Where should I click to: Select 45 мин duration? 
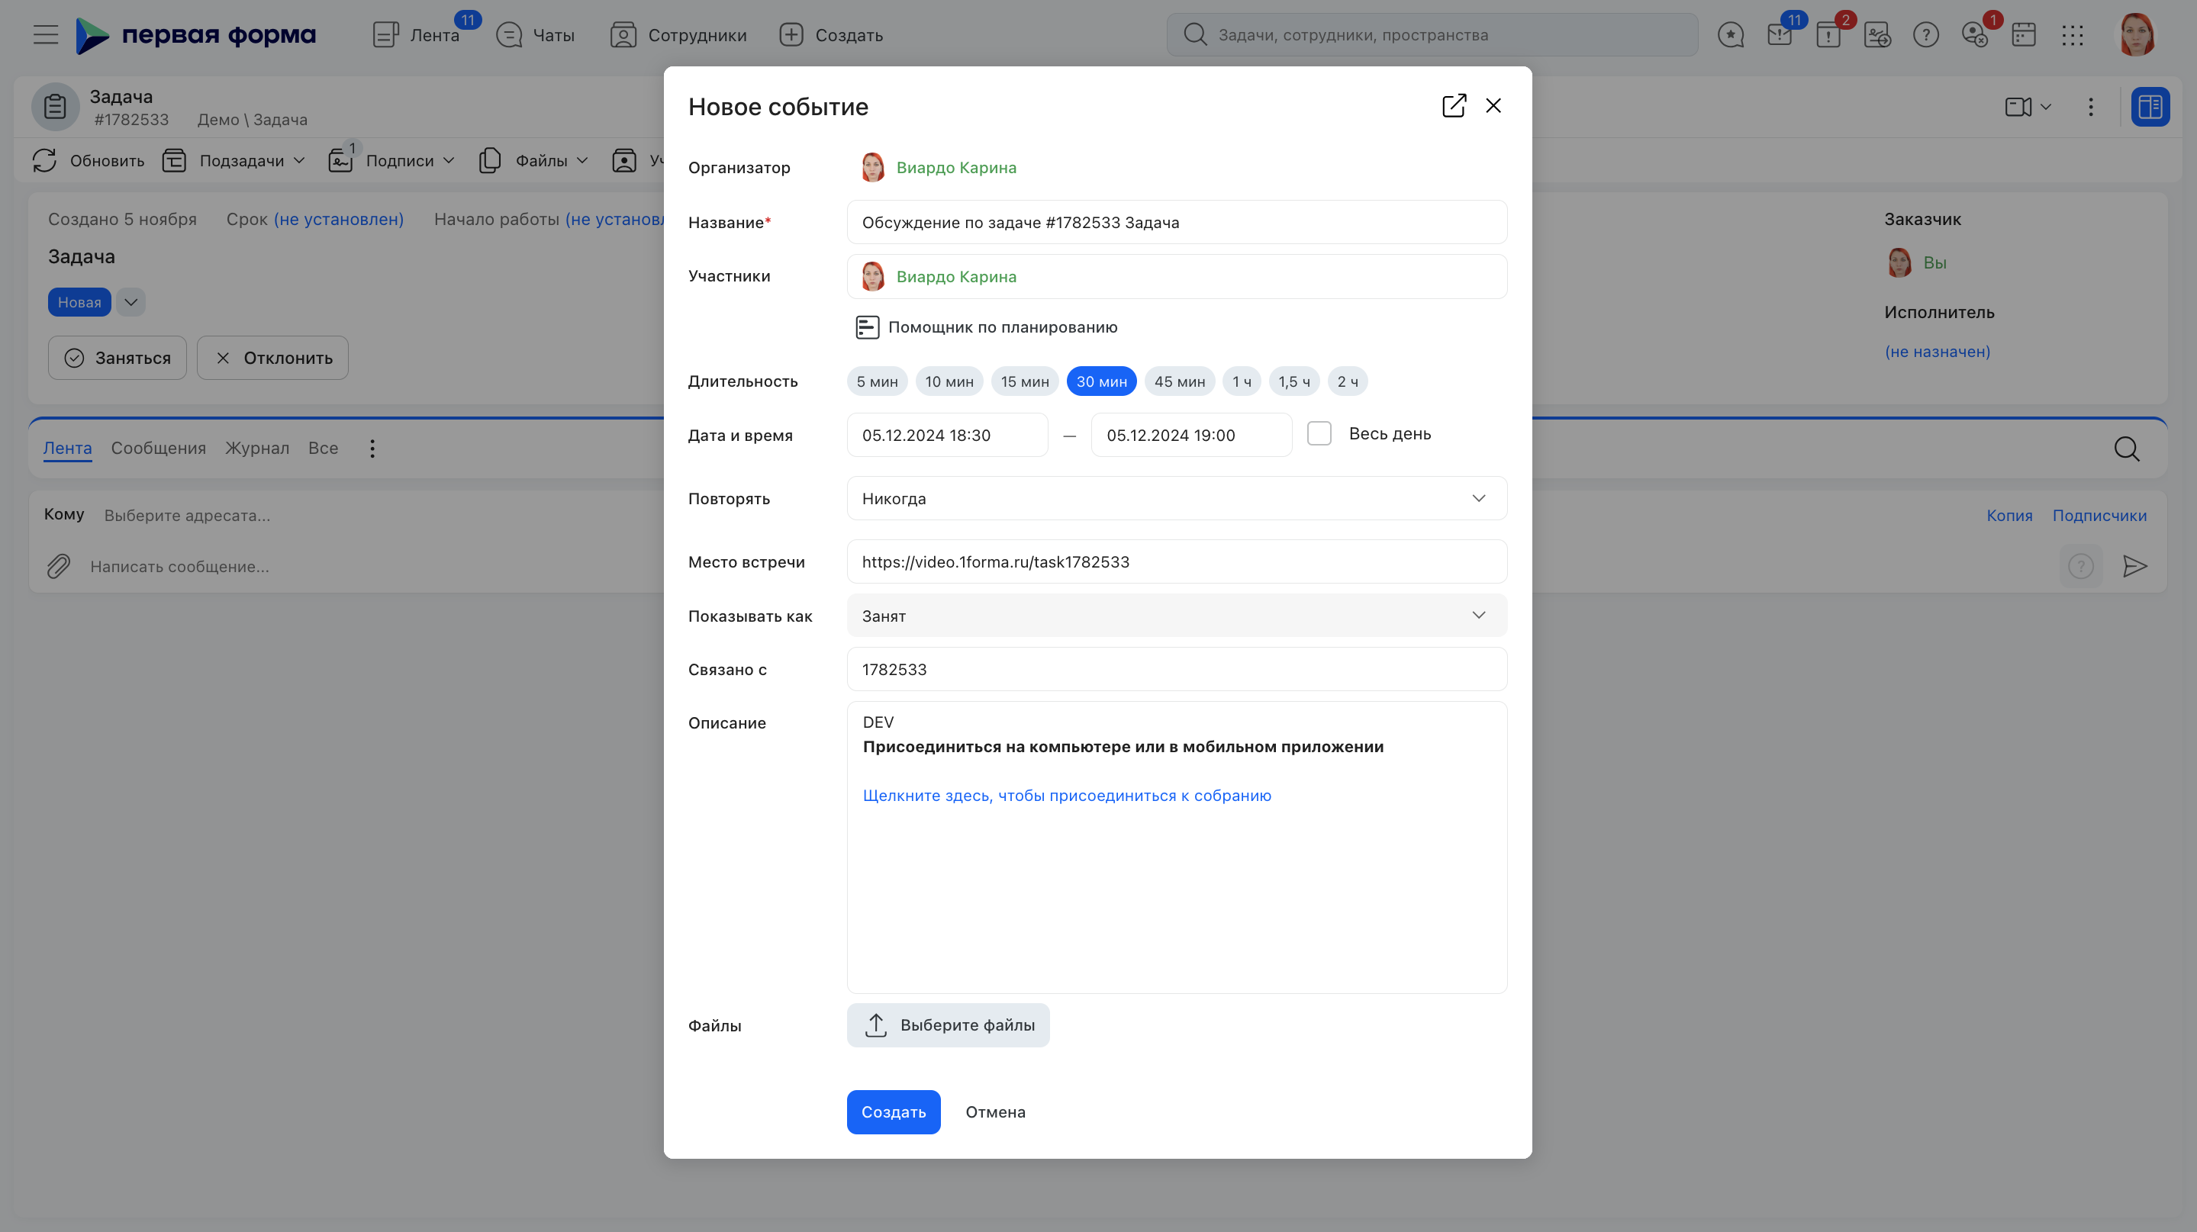(1180, 382)
